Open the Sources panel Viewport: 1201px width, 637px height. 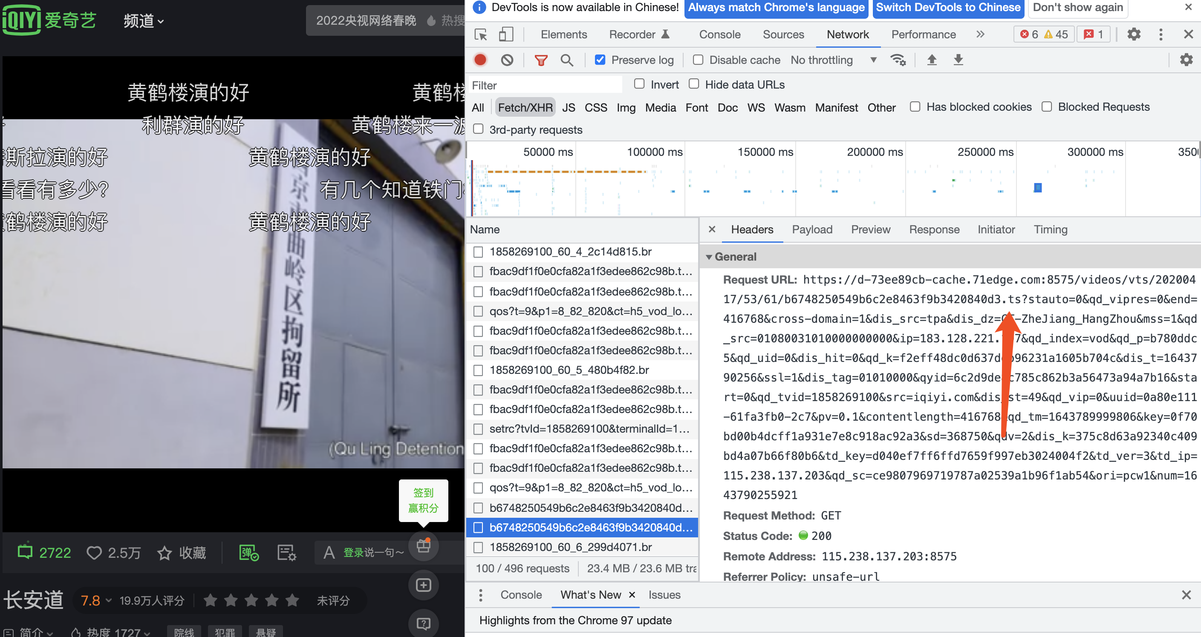[783, 34]
